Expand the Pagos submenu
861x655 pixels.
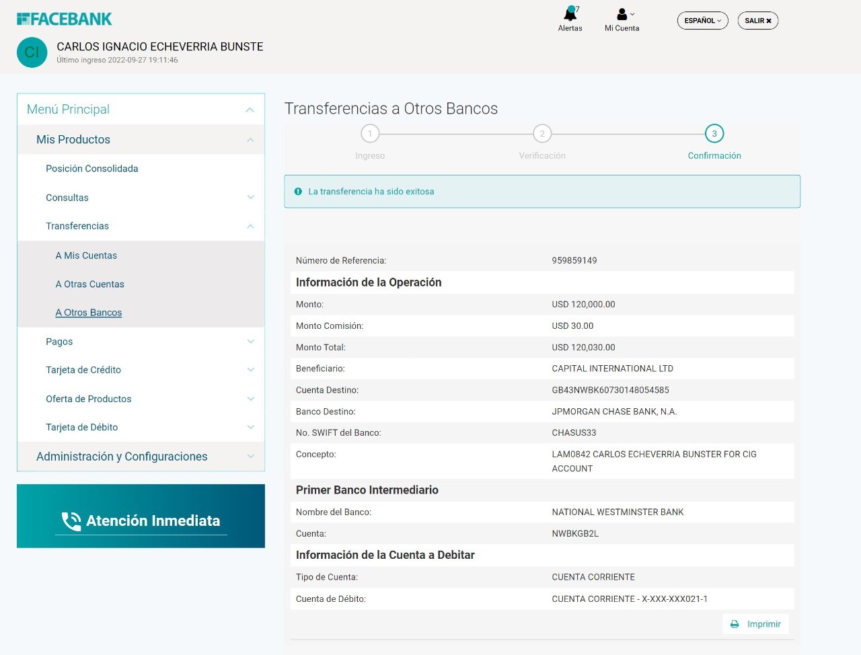(x=250, y=342)
